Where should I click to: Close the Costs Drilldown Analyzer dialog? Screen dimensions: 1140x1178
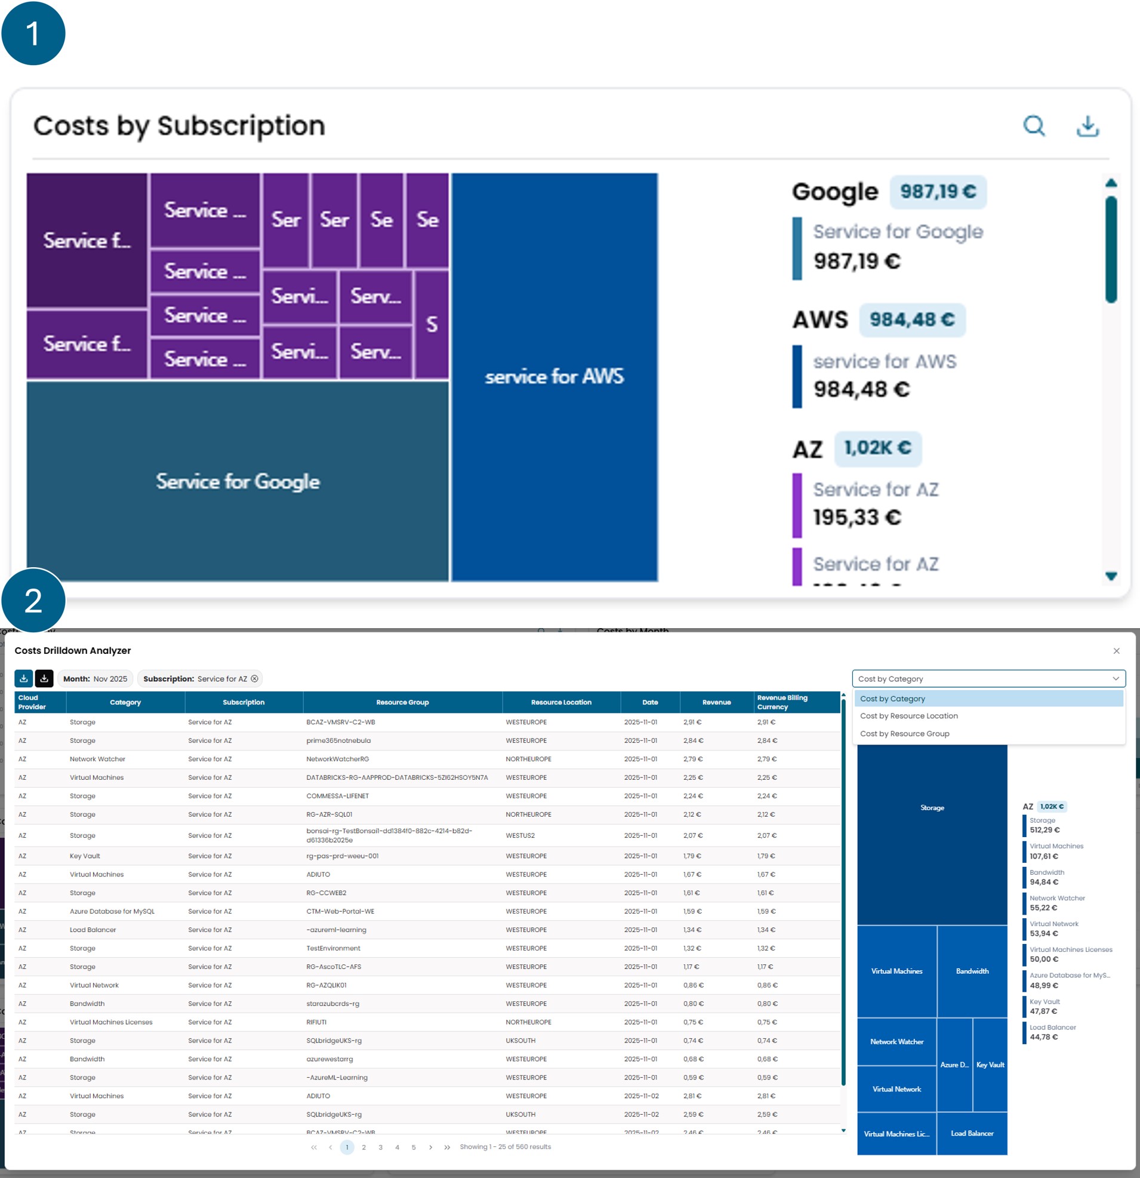1116,651
